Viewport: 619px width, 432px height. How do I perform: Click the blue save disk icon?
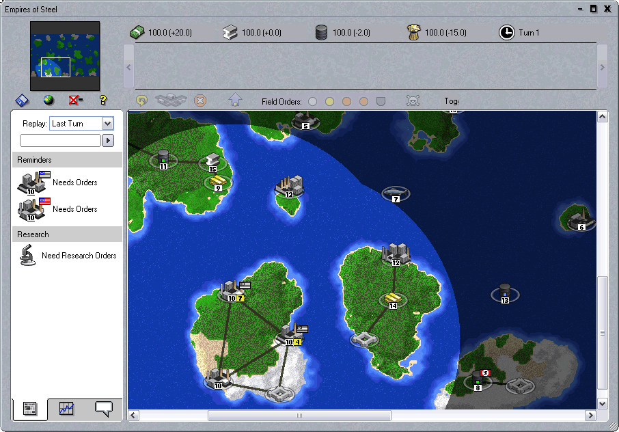[x=22, y=100]
